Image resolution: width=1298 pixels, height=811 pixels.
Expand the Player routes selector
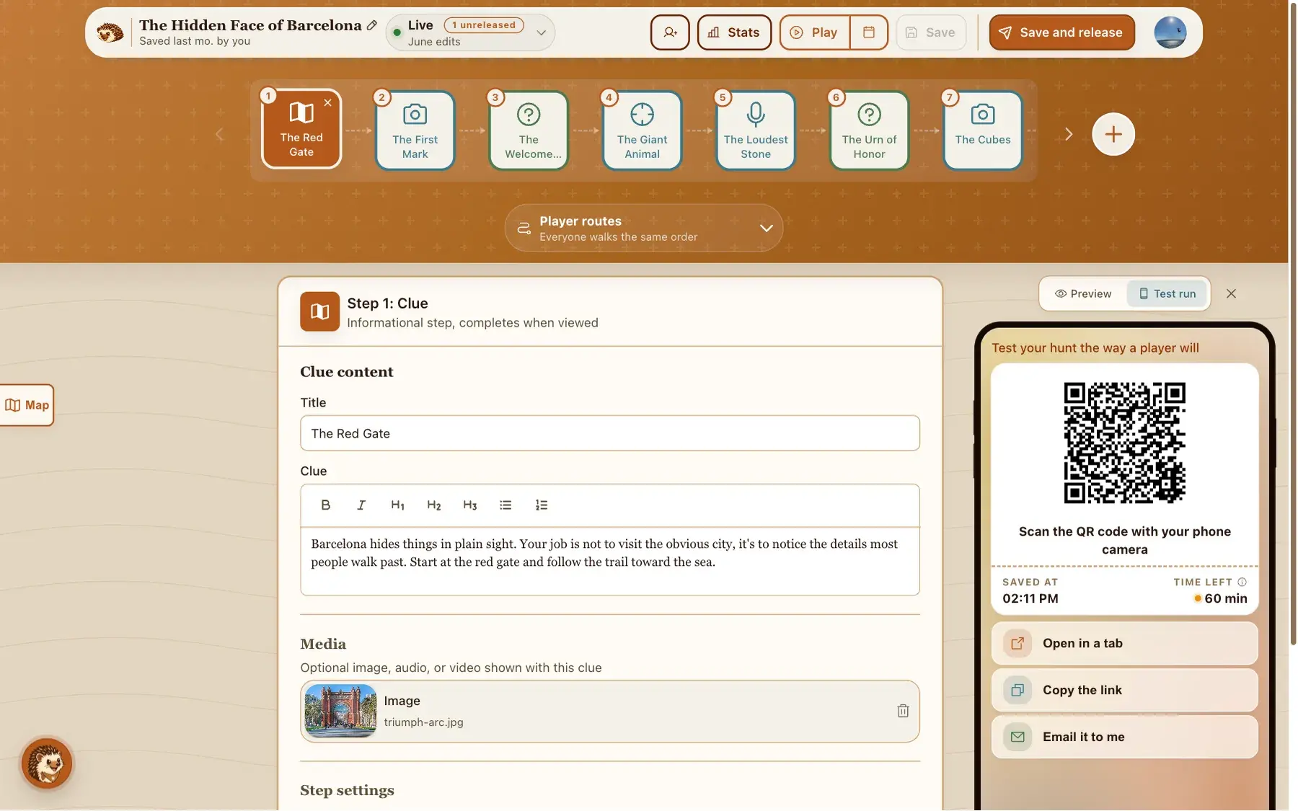point(644,228)
